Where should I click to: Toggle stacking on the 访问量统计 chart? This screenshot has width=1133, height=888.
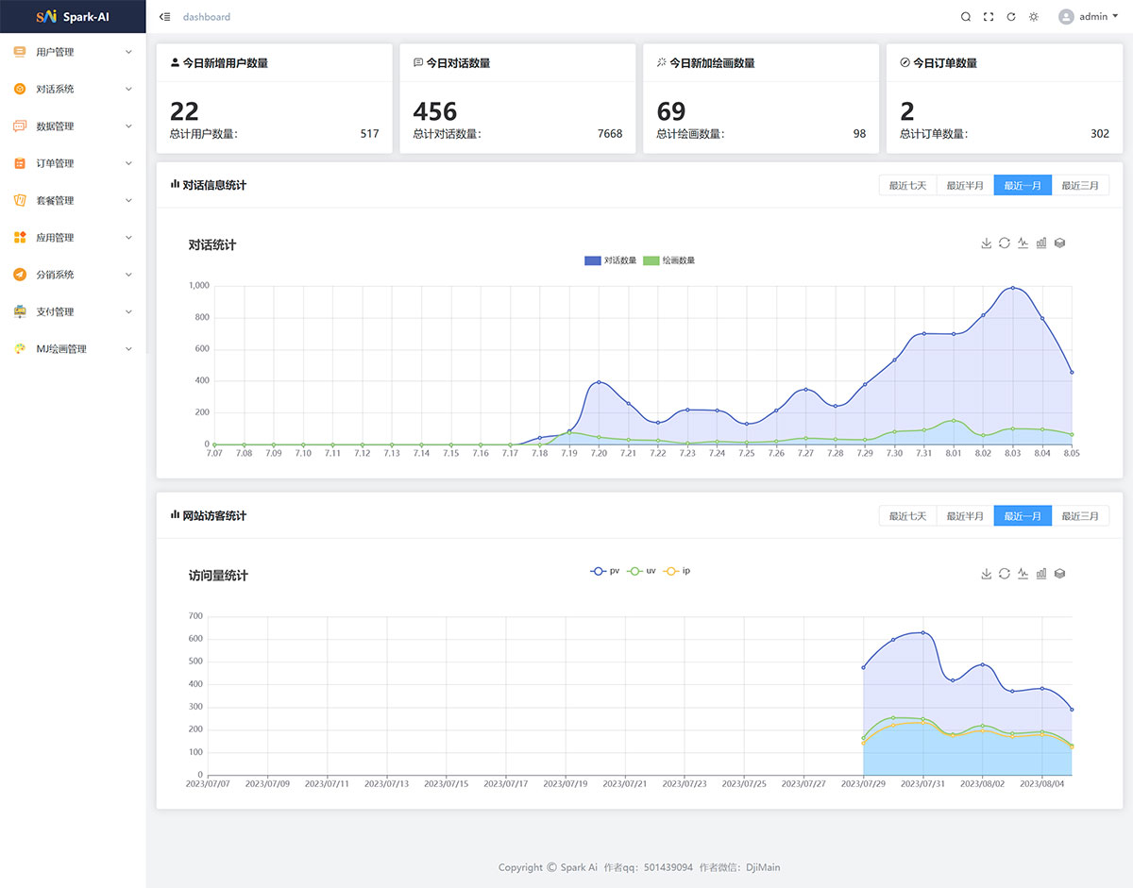click(x=1059, y=574)
